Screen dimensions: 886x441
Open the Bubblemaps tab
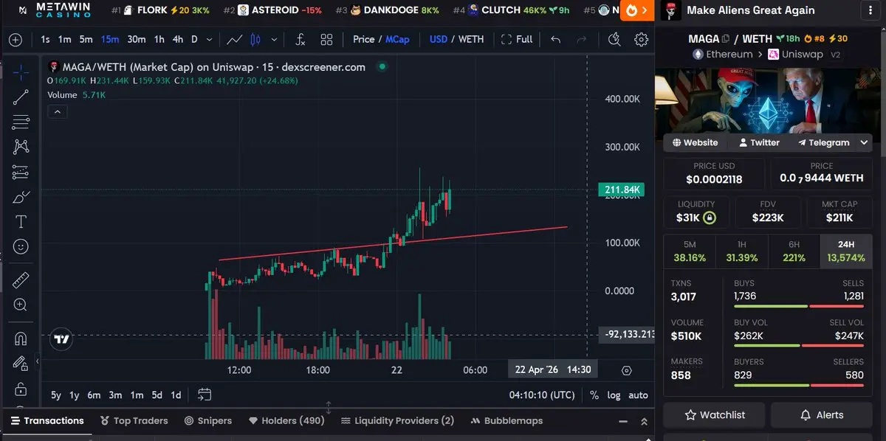point(506,420)
